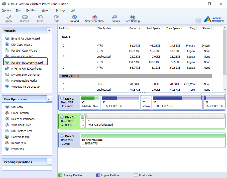
Task: Open Make Bootable Media wizard
Action: 24,81
